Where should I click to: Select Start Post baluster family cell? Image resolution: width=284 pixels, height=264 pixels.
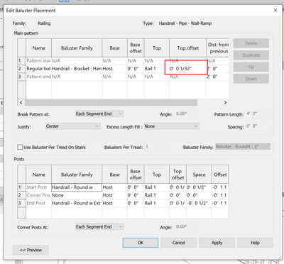pyautogui.click(x=77, y=187)
